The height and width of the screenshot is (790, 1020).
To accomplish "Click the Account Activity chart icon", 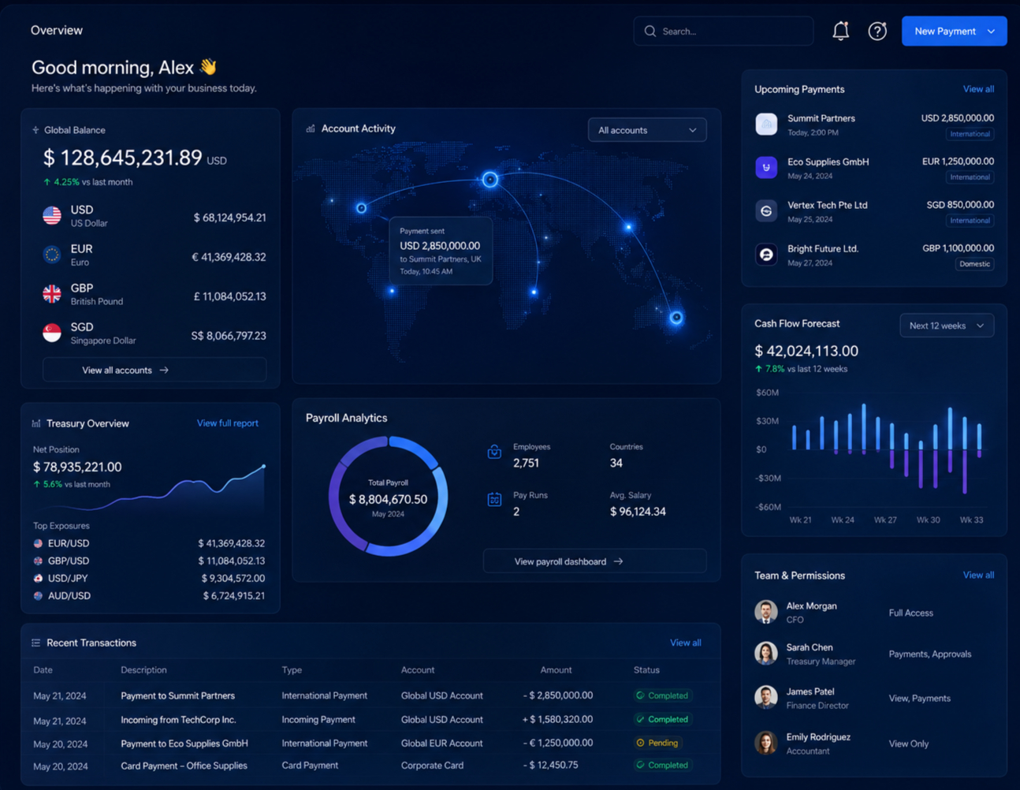I will (311, 129).
